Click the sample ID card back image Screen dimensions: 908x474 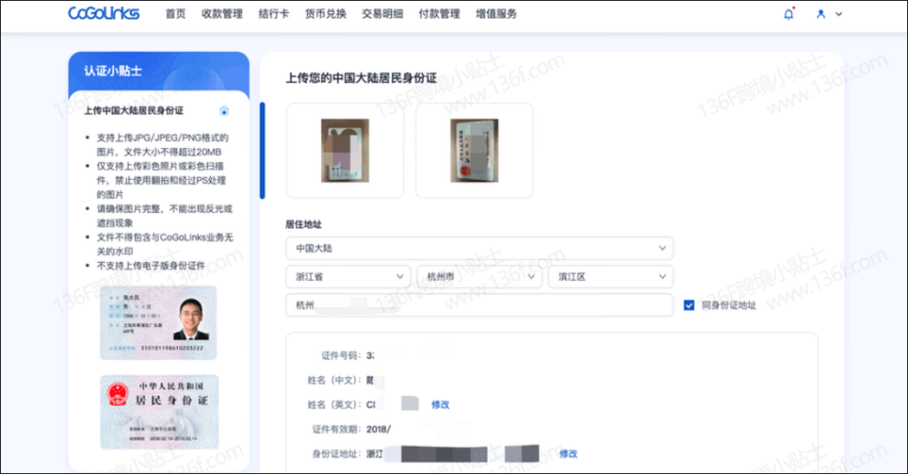160,412
